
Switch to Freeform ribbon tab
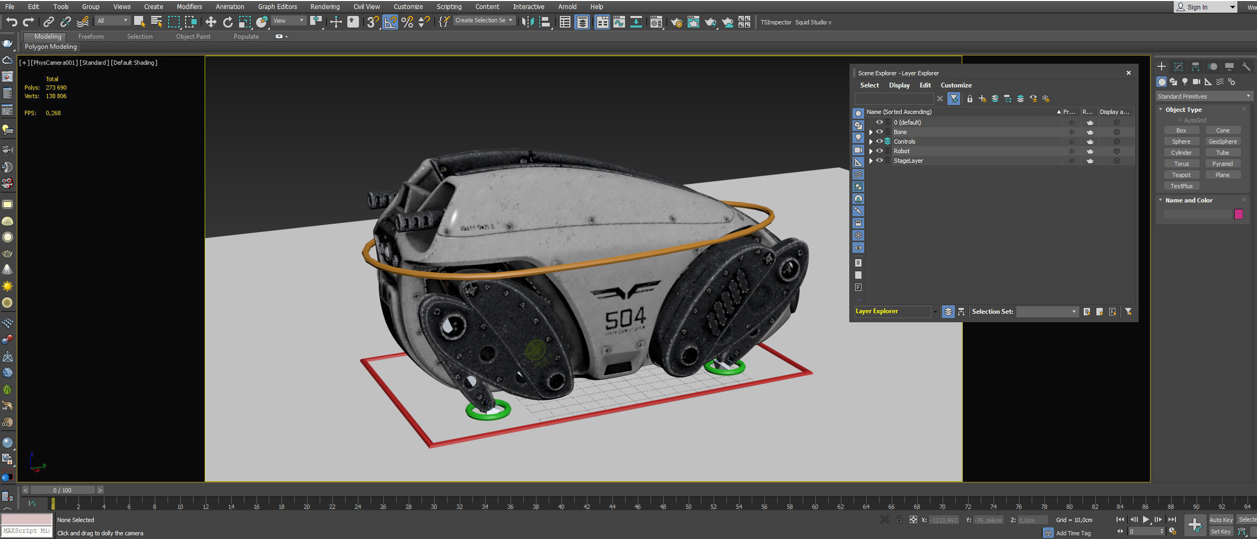tap(91, 37)
